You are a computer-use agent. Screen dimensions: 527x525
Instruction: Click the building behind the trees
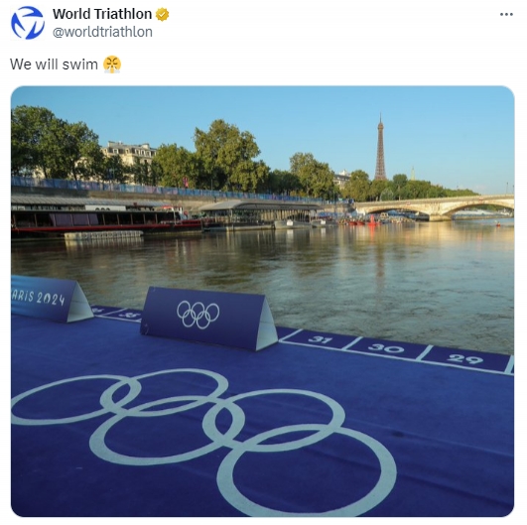coord(129,153)
